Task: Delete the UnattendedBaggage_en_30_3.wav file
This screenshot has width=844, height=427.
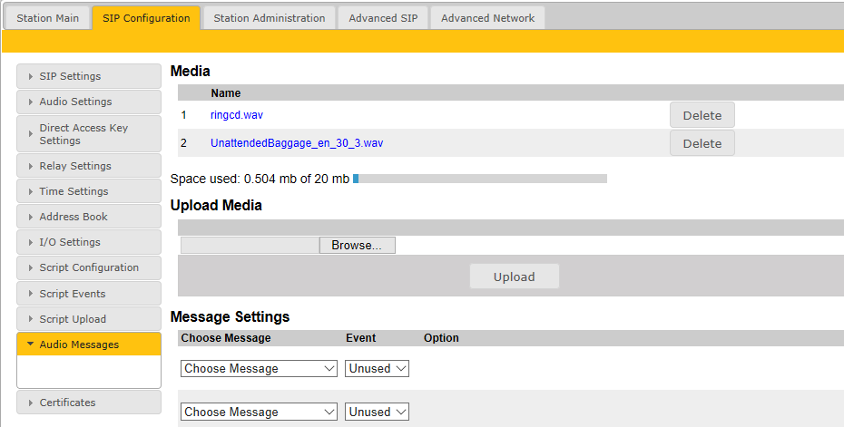Action: pyautogui.click(x=702, y=143)
